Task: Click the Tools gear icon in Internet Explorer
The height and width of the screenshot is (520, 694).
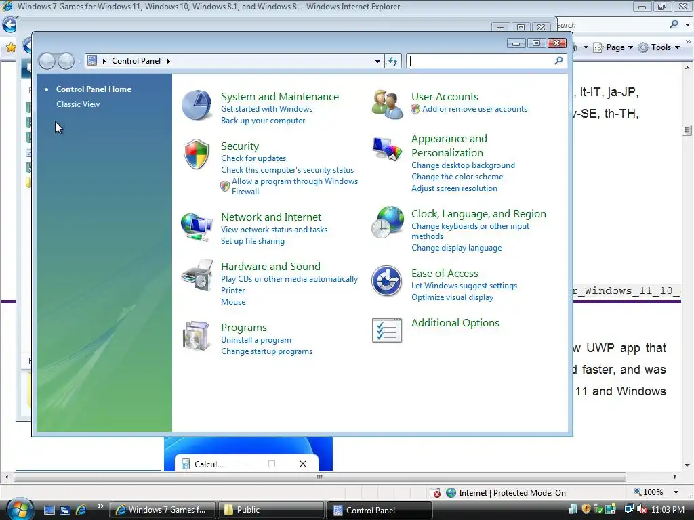Action: coord(643,47)
